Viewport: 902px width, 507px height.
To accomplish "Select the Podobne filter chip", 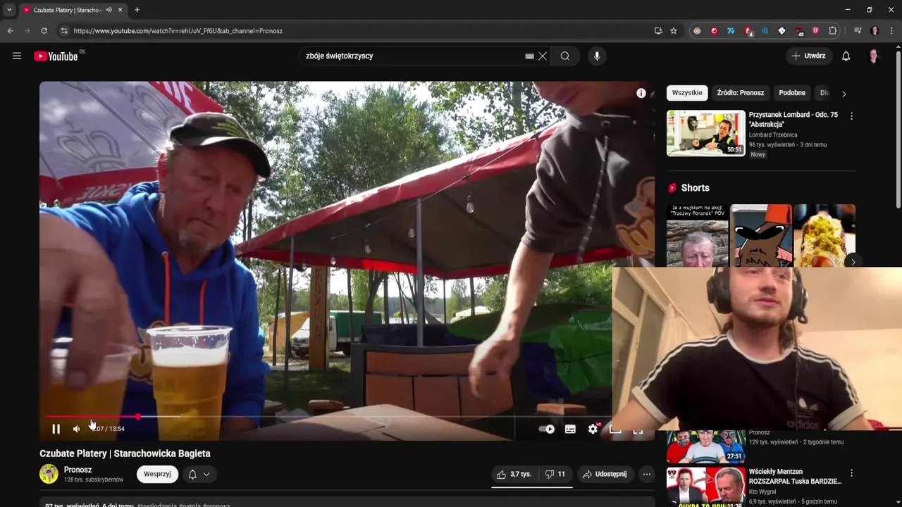I will [x=792, y=93].
